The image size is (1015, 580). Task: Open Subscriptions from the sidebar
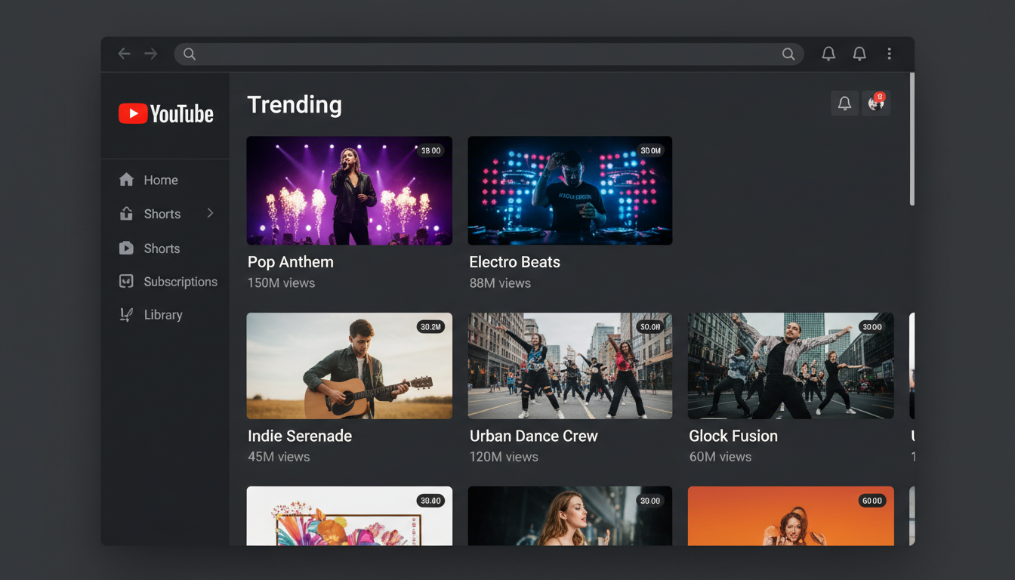click(180, 281)
